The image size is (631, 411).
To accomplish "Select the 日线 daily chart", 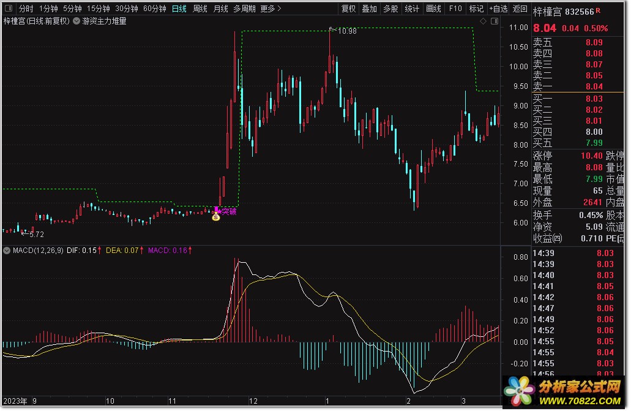I will (179, 9).
